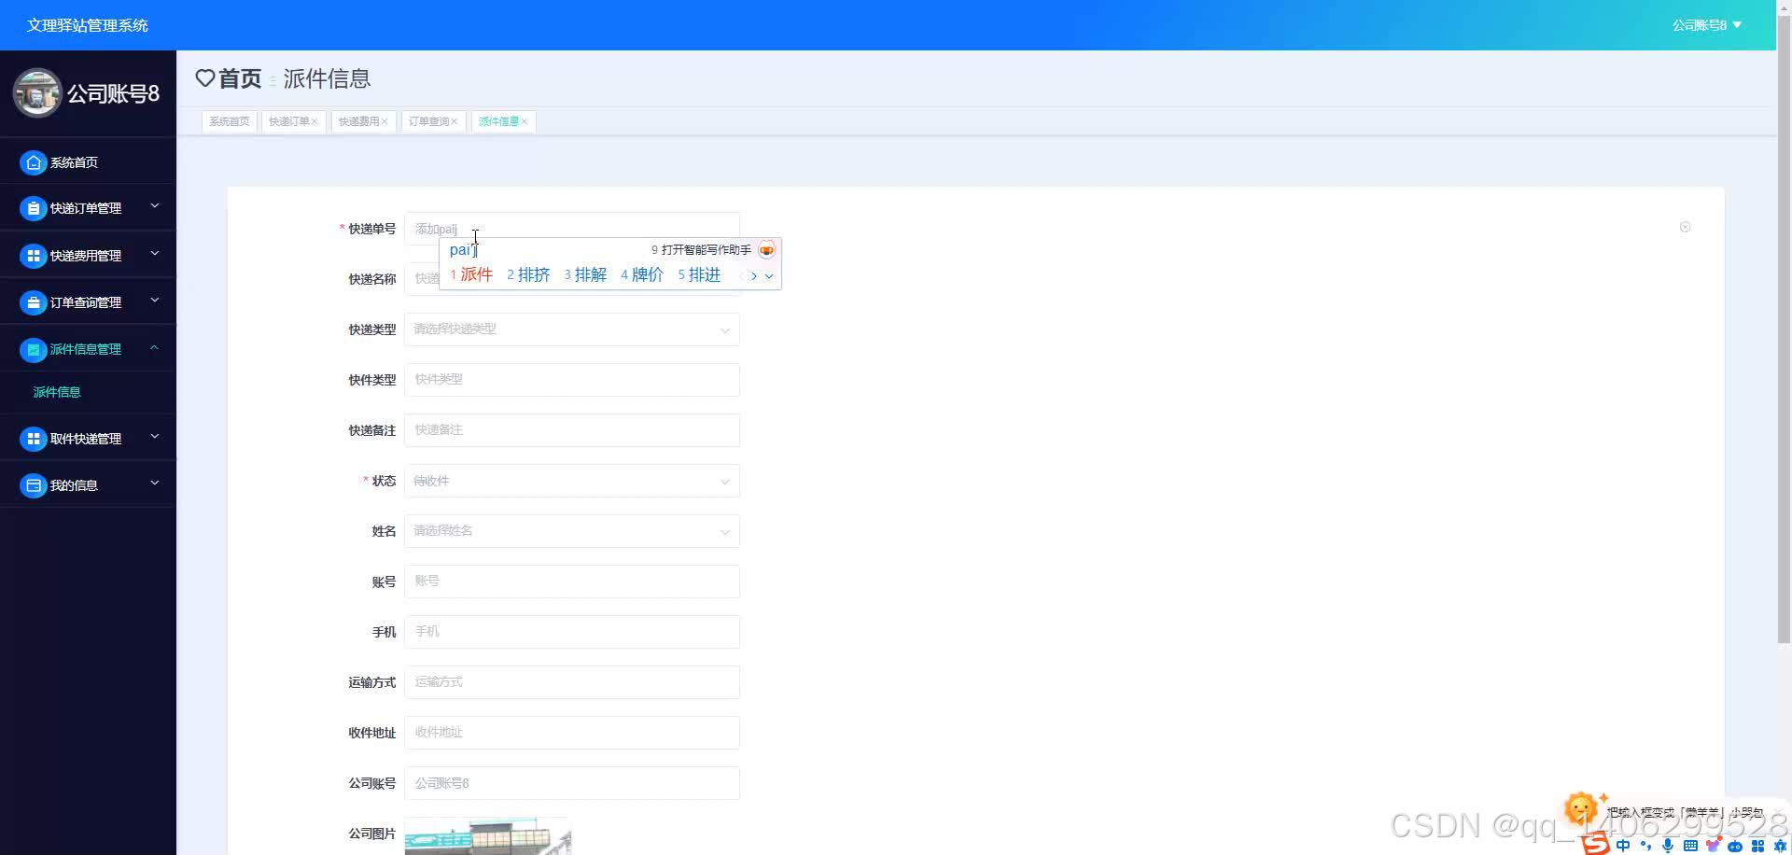Open the 公司账号8 user menu at top right
Screen dimensions: 1792x855
point(1706,25)
